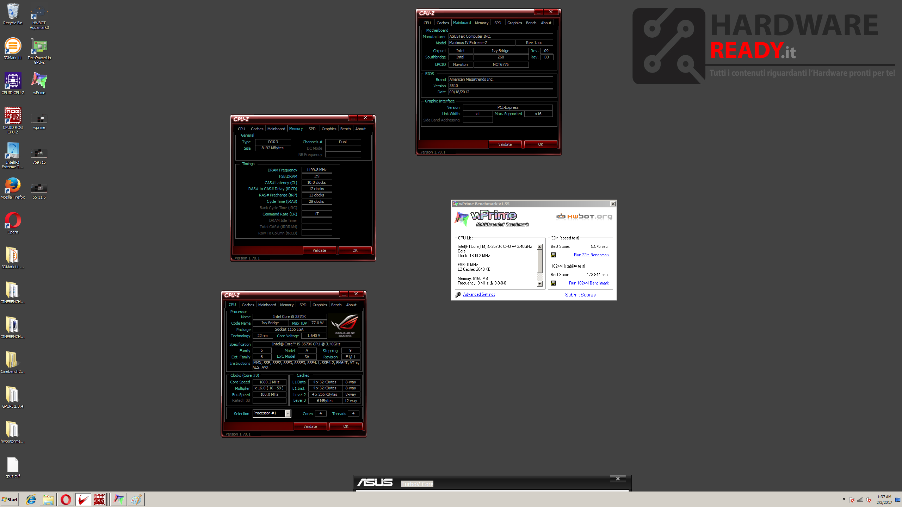Switch to wPrime taskbar button
The height and width of the screenshot is (507, 902).
click(x=119, y=499)
